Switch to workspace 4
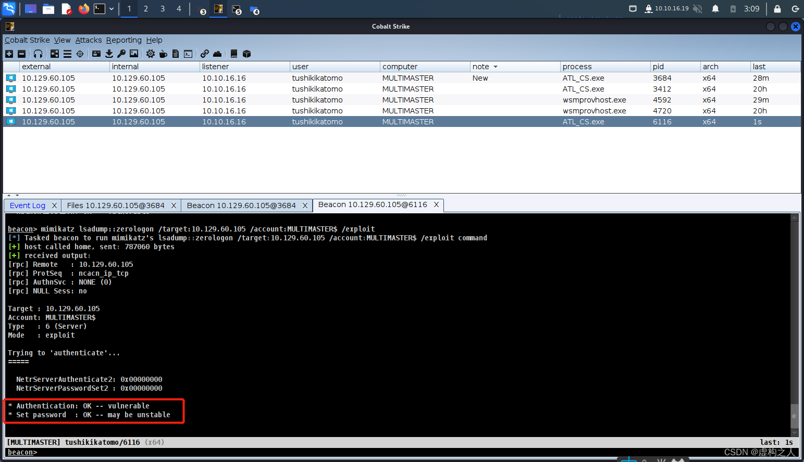This screenshot has height=462, width=804. point(179,9)
